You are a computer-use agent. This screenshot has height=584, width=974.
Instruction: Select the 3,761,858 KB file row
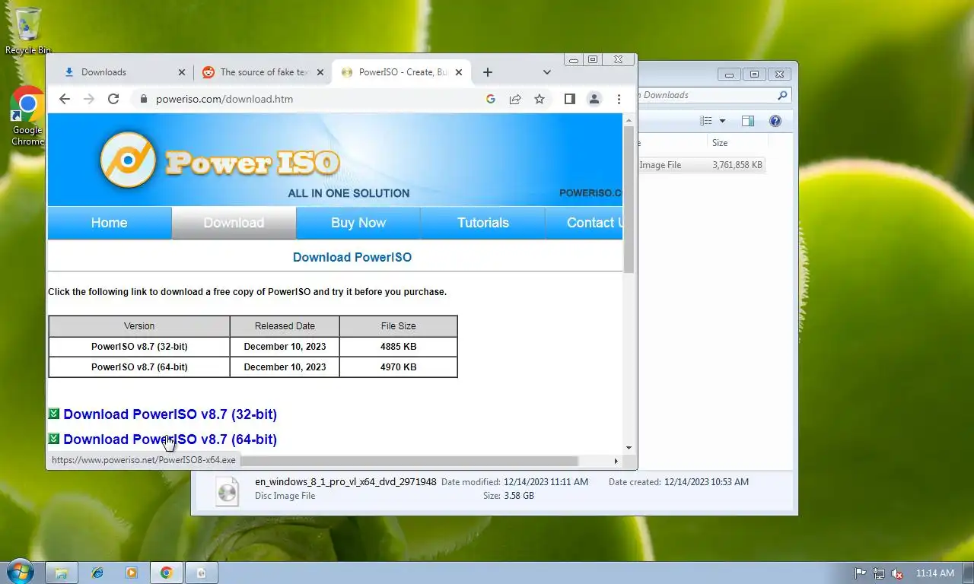coord(701,165)
